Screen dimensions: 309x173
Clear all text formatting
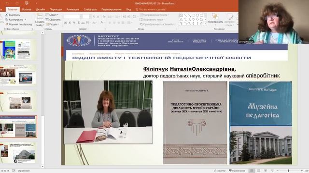click(x=104, y=17)
